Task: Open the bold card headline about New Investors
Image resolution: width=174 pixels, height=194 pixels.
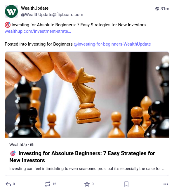Action: coord(82,157)
